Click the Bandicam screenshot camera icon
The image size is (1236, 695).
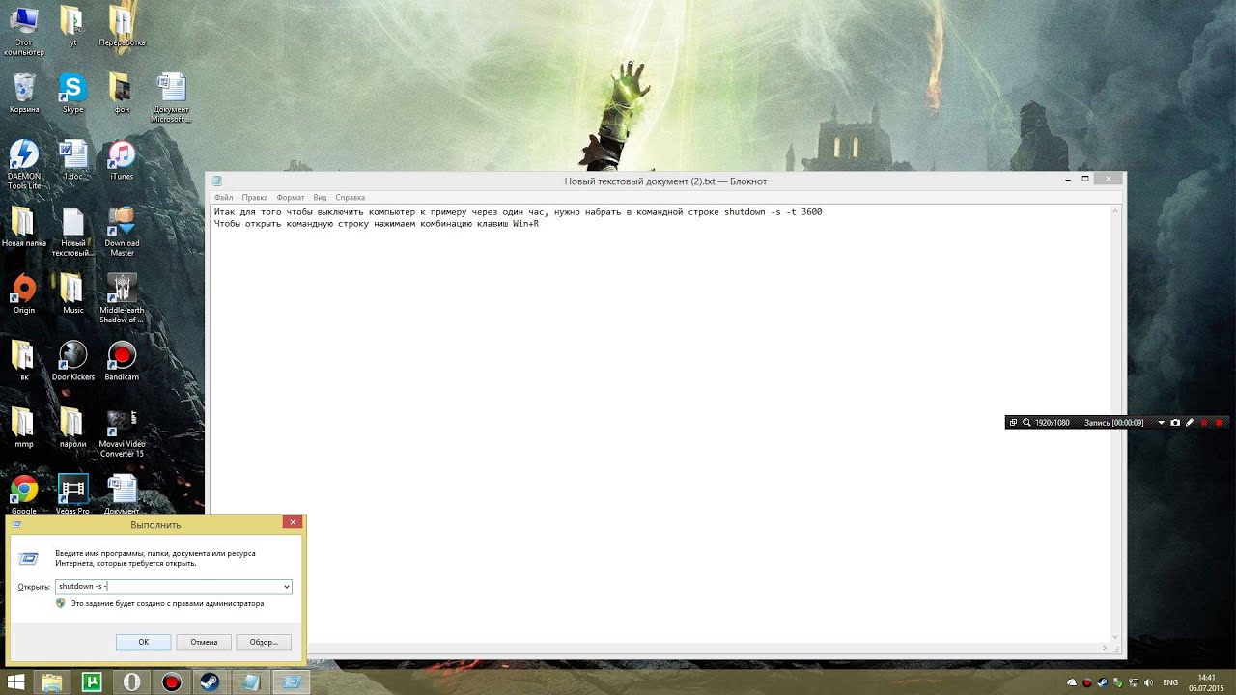[x=1175, y=423]
